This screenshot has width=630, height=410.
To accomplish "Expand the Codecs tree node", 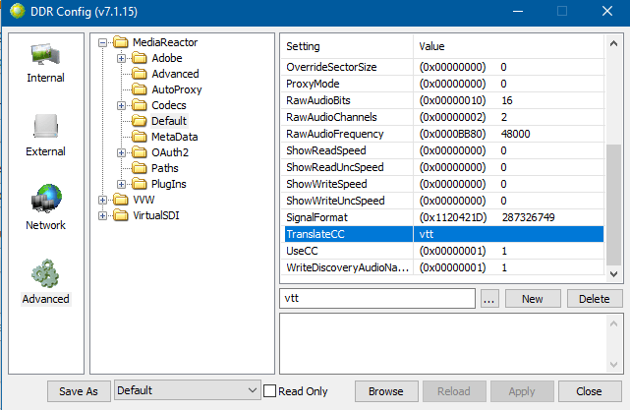I will click(121, 106).
